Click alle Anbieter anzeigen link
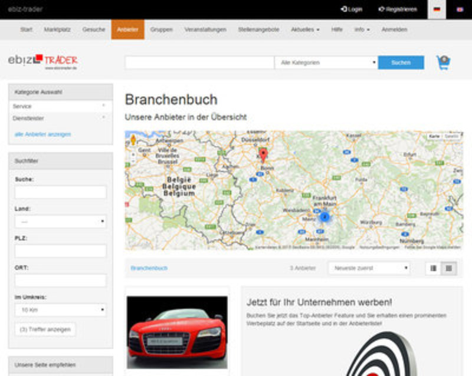The width and height of the screenshot is (472, 376). click(x=42, y=134)
